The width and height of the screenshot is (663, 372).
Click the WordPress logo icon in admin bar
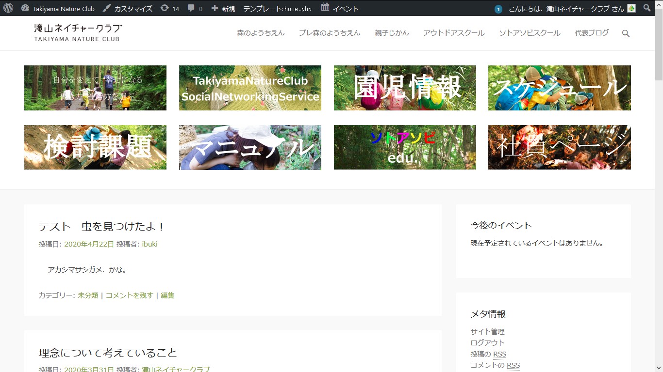[x=8, y=8]
